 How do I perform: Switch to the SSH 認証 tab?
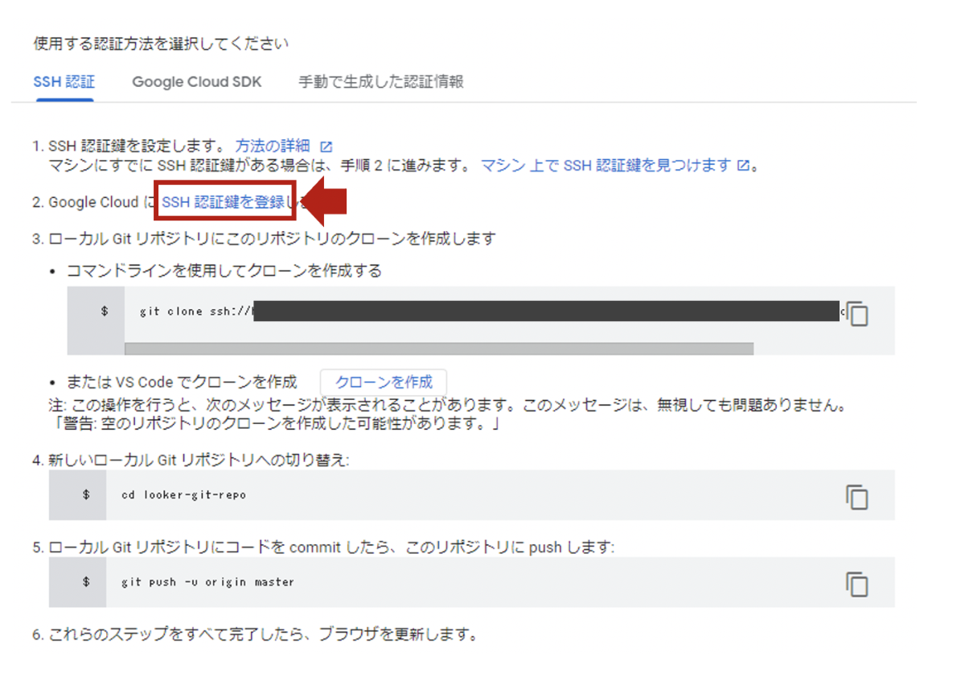click(x=64, y=82)
